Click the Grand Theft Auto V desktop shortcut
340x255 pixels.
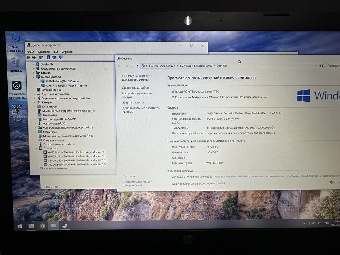[x=18, y=113]
